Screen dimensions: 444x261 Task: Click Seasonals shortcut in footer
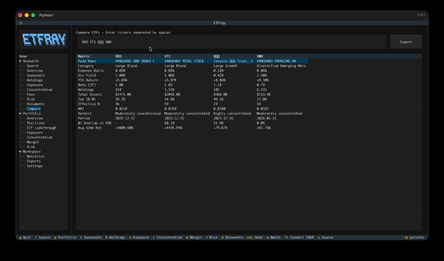click(x=91, y=238)
